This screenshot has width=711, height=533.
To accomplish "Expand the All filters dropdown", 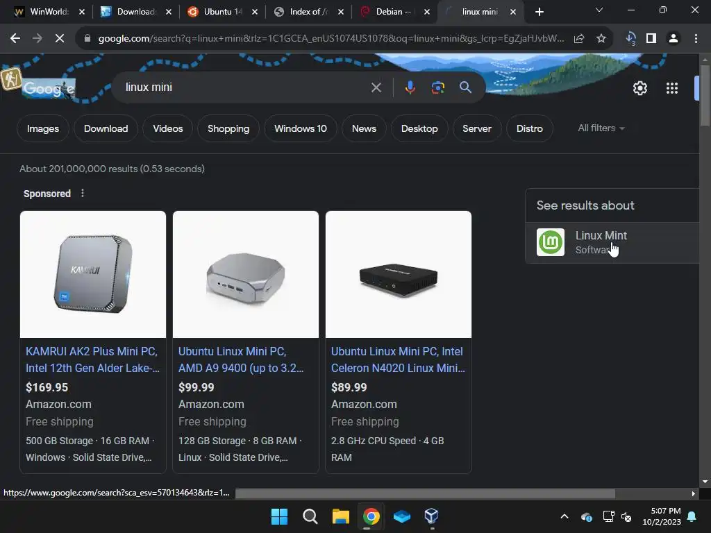I will pyautogui.click(x=601, y=128).
